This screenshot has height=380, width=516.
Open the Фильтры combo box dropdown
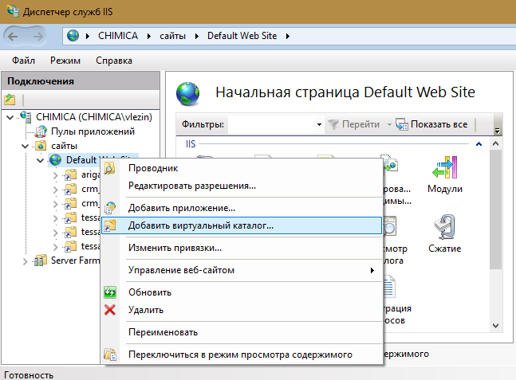pyautogui.click(x=317, y=124)
